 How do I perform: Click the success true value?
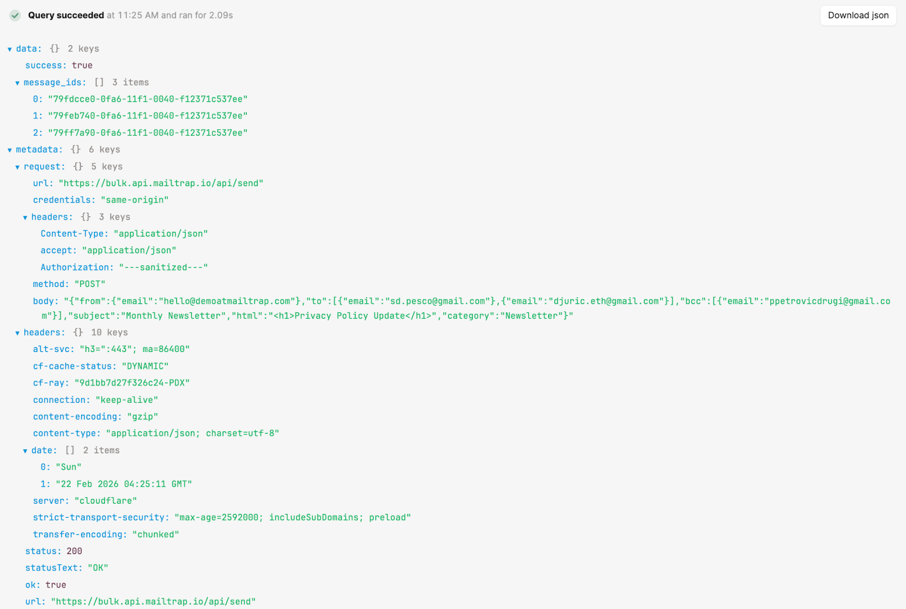pyautogui.click(x=82, y=66)
